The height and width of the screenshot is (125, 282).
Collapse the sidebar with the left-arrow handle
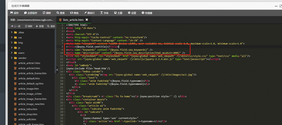point(57,70)
